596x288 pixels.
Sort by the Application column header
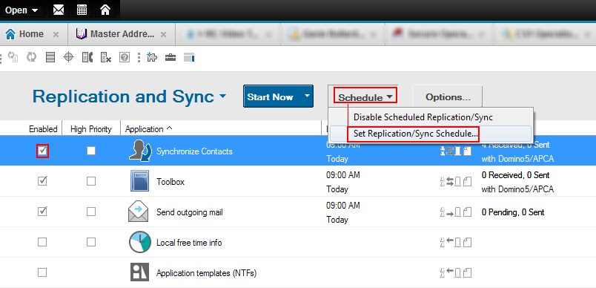point(148,129)
